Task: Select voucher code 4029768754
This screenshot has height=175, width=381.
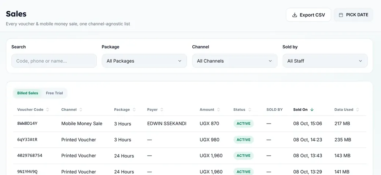Action: pyautogui.click(x=30, y=155)
